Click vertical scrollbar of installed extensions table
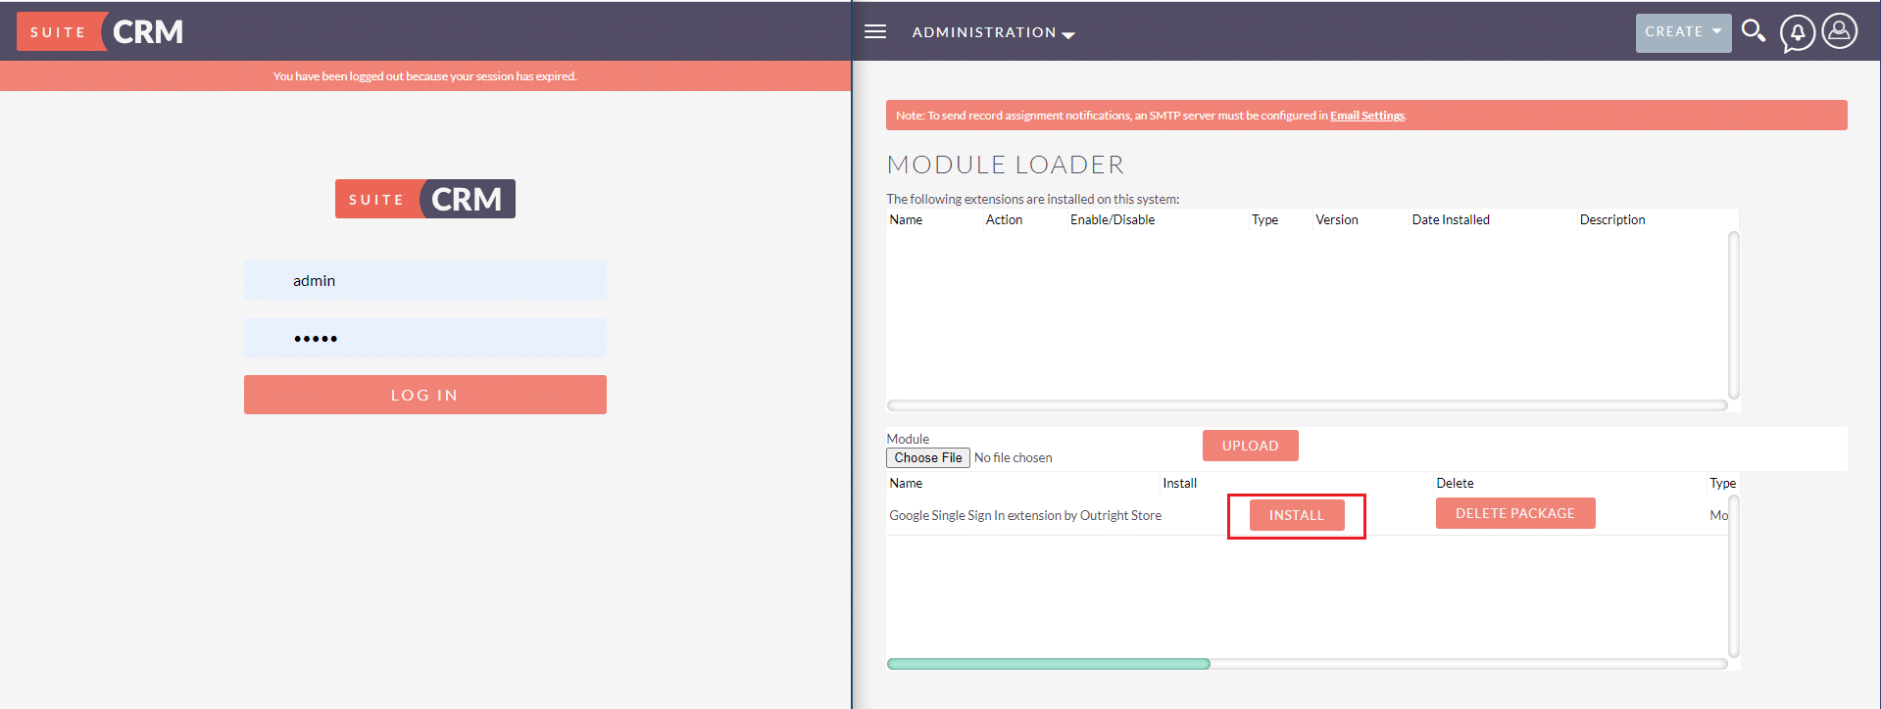Viewport: 1881px width, 709px height. (1733, 315)
